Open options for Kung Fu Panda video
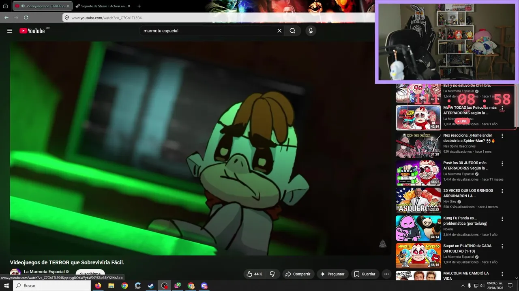 coord(502,219)
